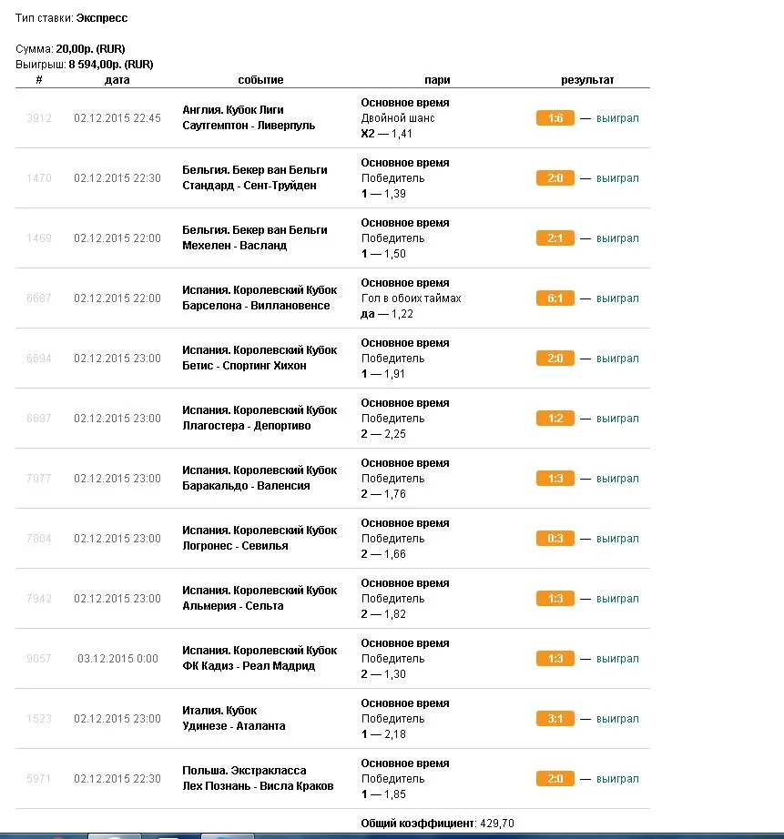Click the 0:3 score badge for Логронес - Севилья
The image size is (784, 839).
(x=555, y=539)
